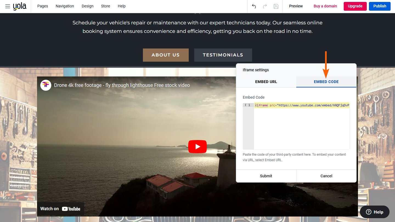Open the hamburger menu

(x=7, y=6)
